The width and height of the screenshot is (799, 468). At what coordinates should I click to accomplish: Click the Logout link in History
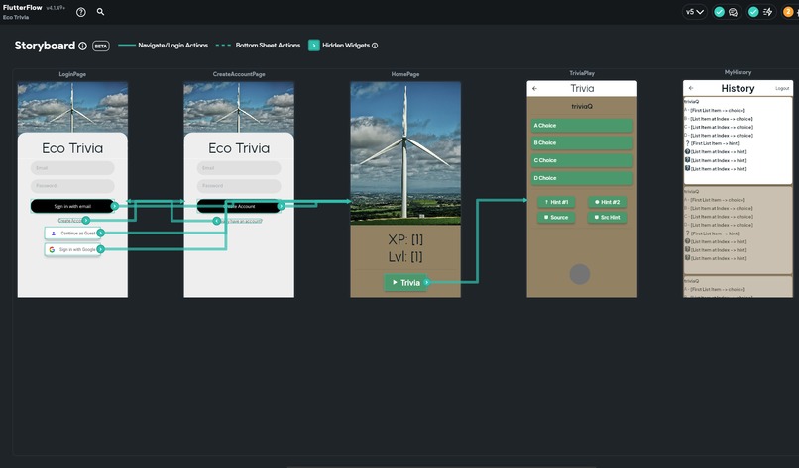[782, 88]
